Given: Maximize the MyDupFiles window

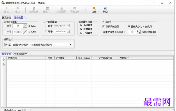Looking at the screenshot, I should click(x=162, y=3).
